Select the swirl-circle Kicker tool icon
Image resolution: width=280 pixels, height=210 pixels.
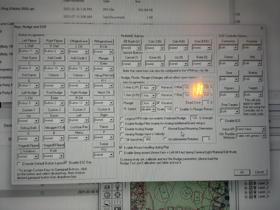pos(107,195)
